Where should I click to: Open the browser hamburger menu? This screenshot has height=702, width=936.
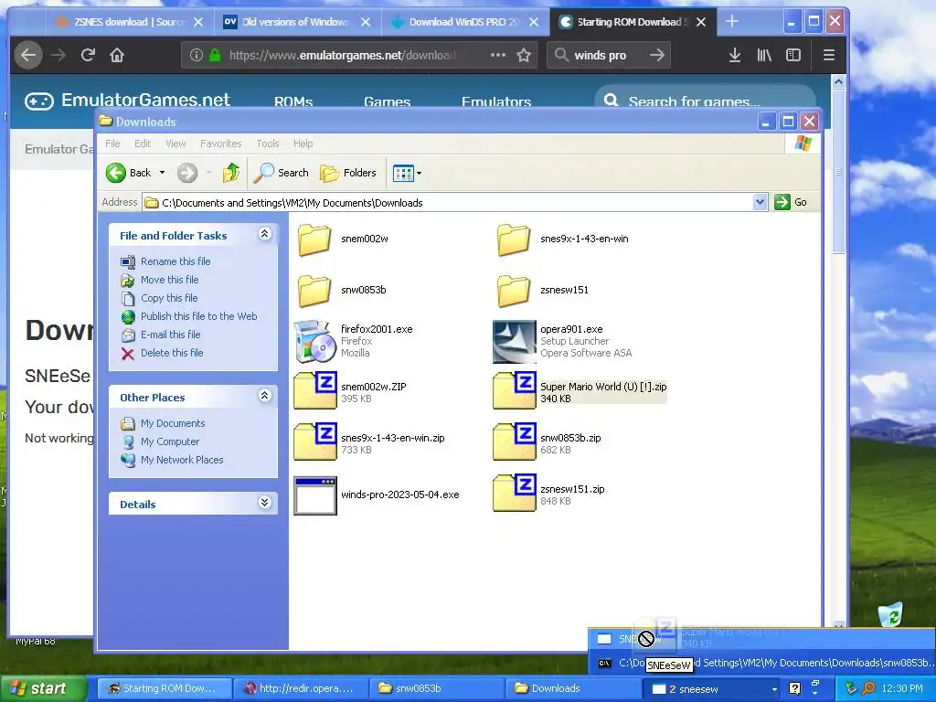(828, 55)
